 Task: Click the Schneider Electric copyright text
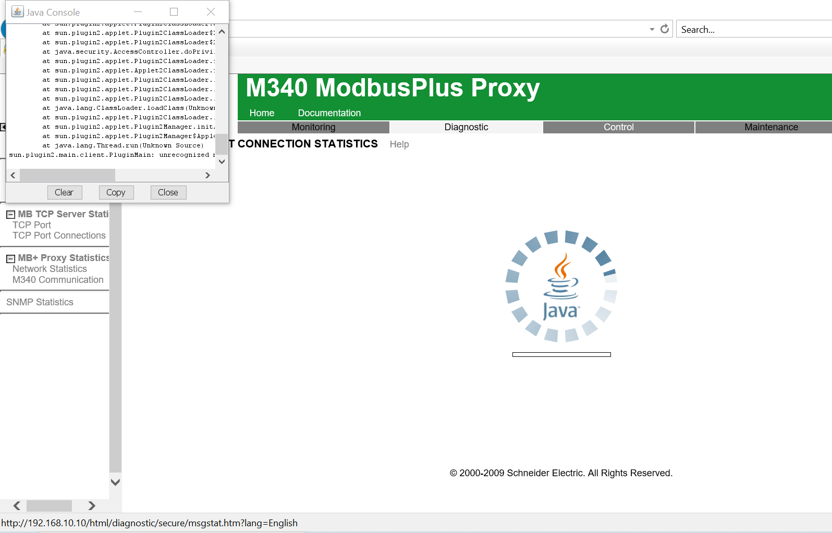point(561,473)
